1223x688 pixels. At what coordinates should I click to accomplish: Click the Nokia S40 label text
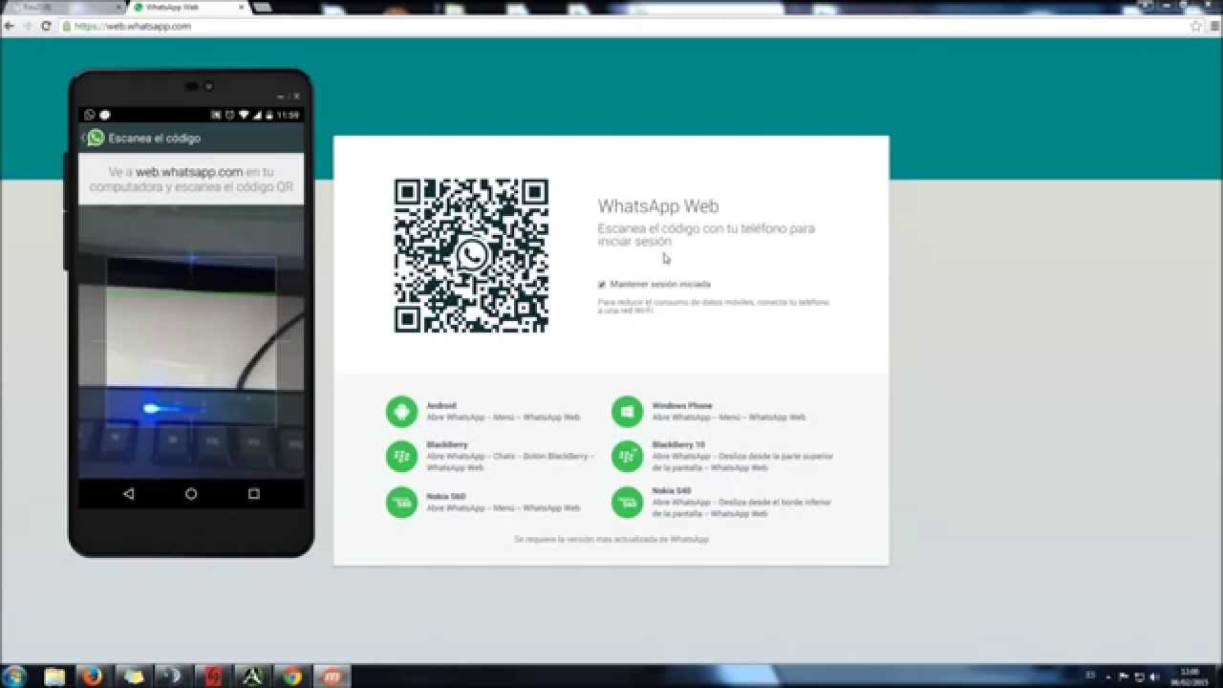pos(672,491)
